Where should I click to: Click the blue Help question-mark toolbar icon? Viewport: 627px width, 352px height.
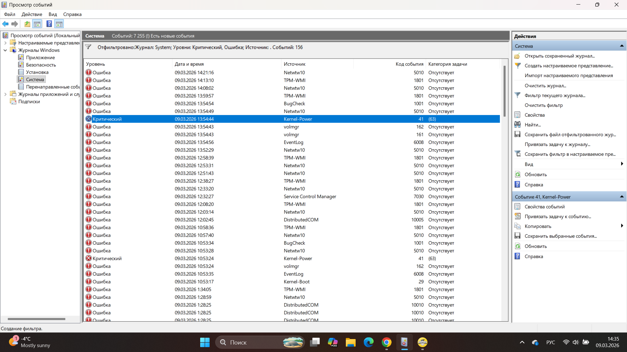coord(49,24)
